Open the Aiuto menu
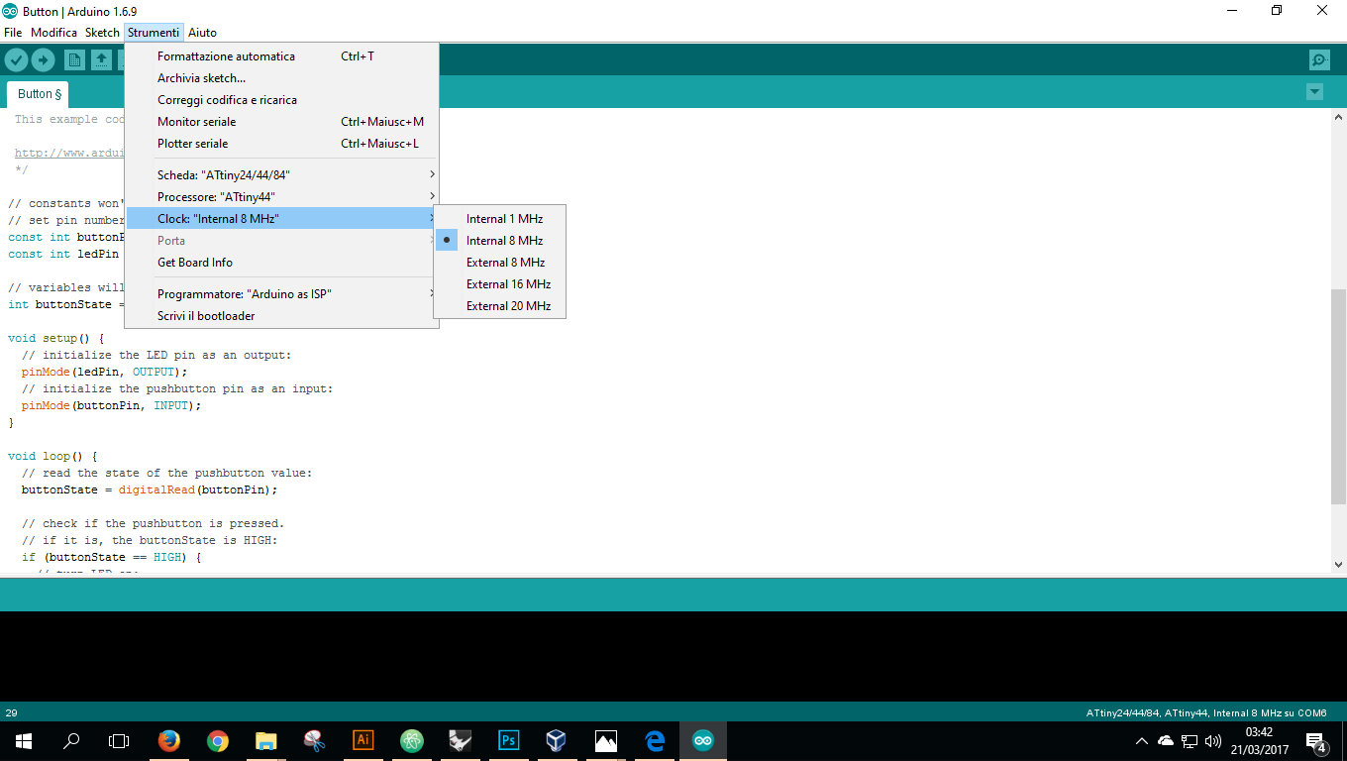The image size is (1347, 761). pos(202,33)
